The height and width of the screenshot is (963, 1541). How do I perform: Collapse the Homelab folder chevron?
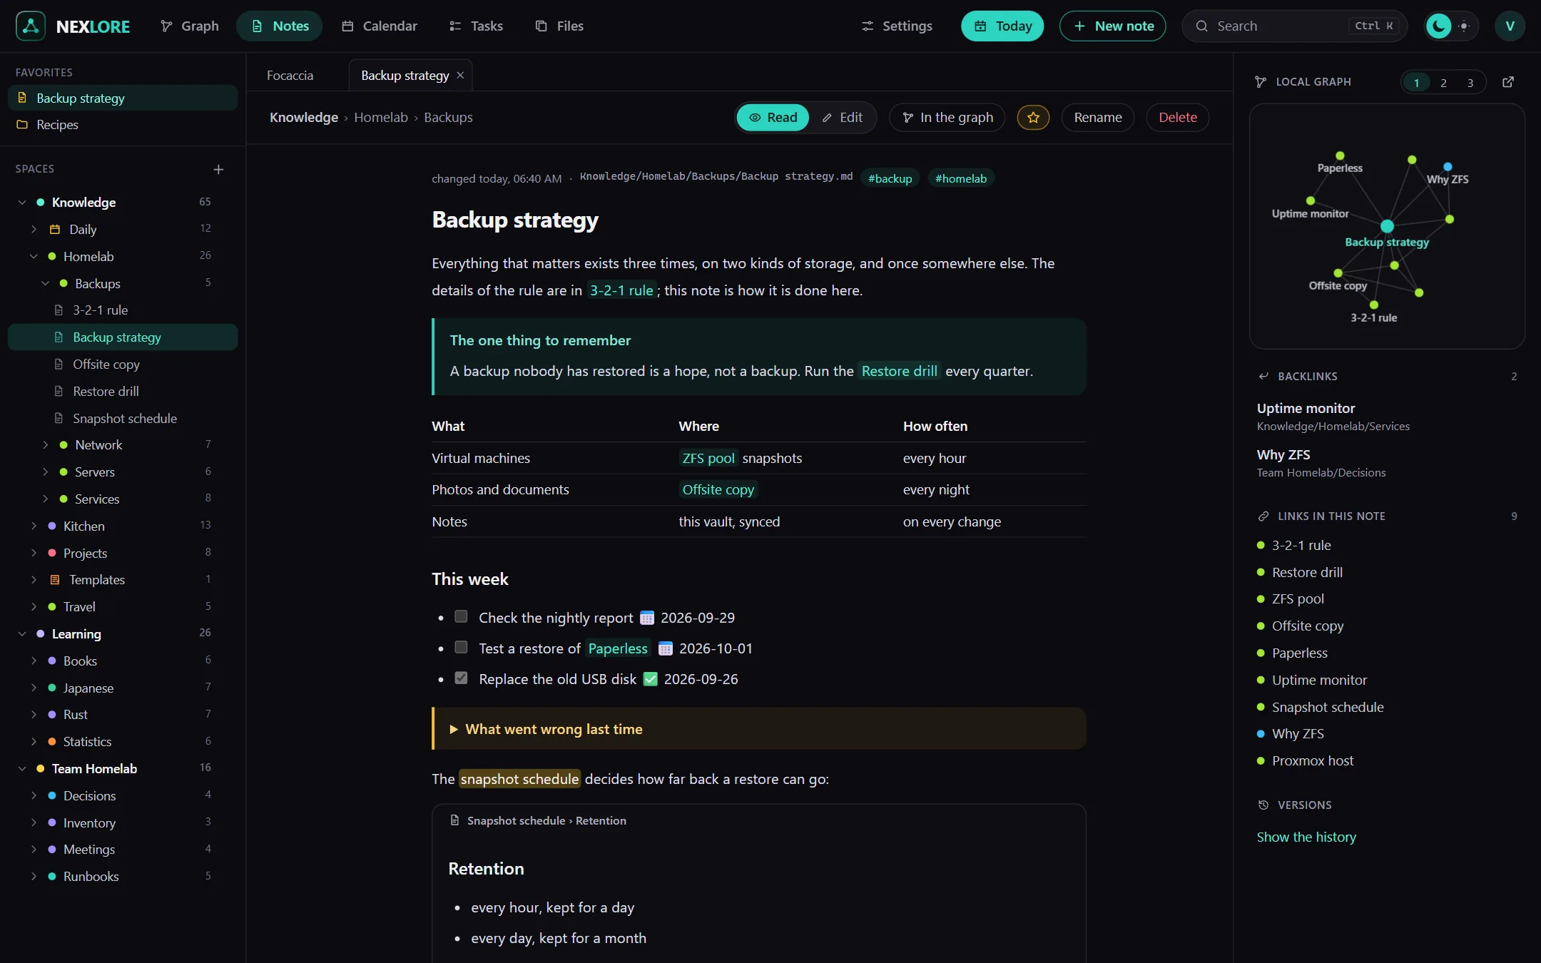34,257
